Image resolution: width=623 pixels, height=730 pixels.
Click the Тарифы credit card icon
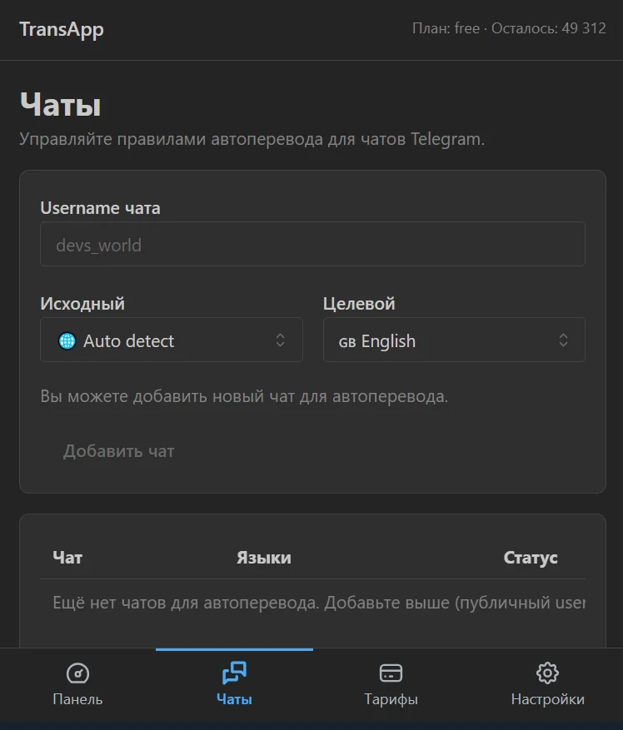coord(391,673)
